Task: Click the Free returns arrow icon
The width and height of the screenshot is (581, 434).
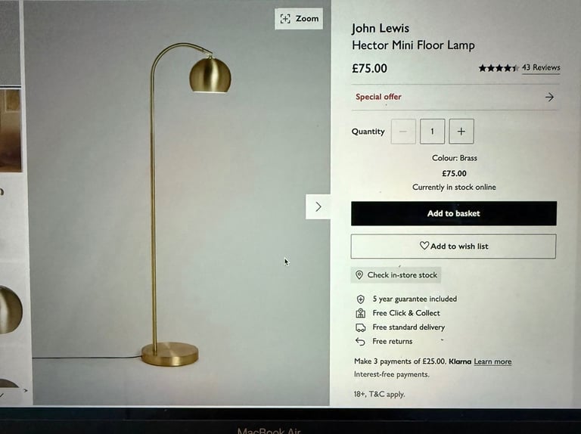Action: (x=360, y=342)
